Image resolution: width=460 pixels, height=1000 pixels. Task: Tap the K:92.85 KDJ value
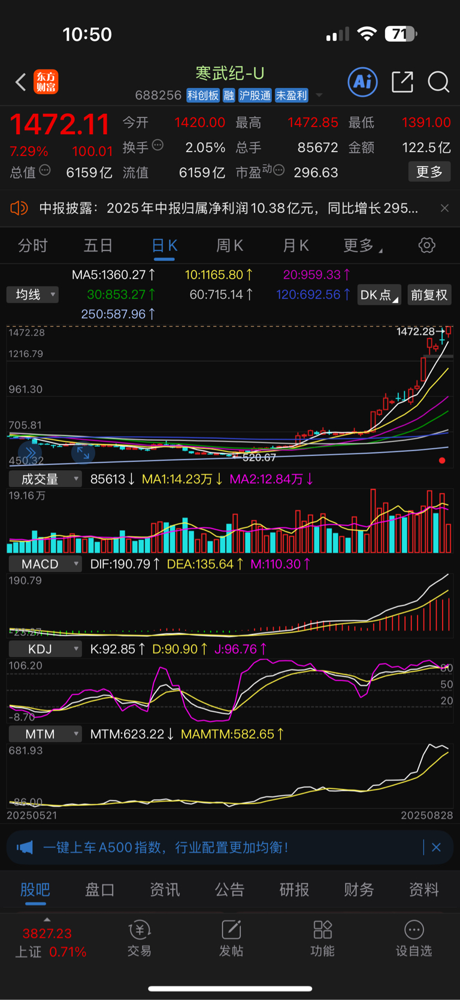tap(117, 649)
